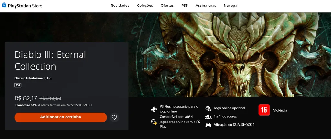Add game to wishlist with heart icon

(114, 117)
